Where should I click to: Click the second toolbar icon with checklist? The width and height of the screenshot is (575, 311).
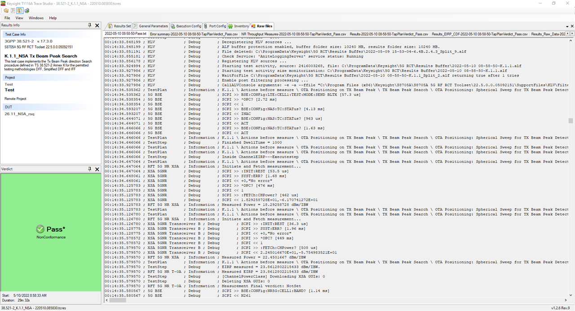[13, 10]
